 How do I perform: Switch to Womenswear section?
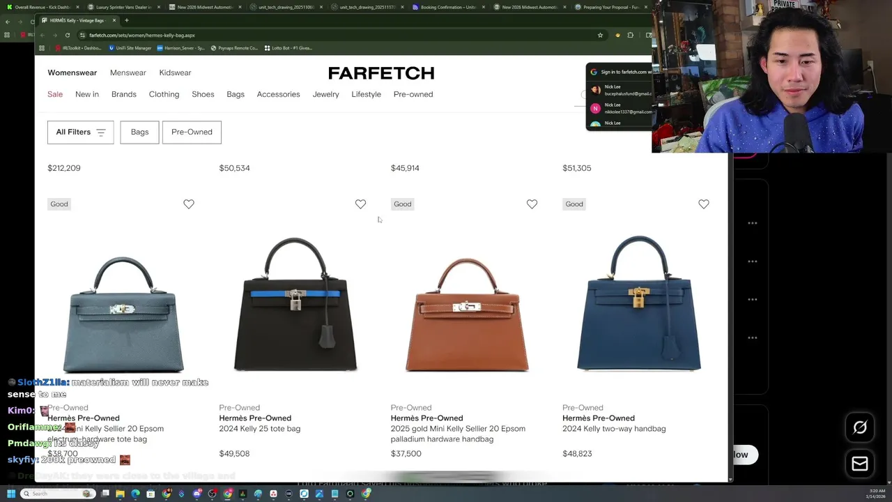(72, 73)
